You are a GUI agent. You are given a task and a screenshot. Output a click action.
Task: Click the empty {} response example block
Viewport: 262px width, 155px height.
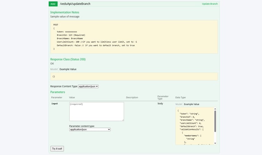pos(134,76)
